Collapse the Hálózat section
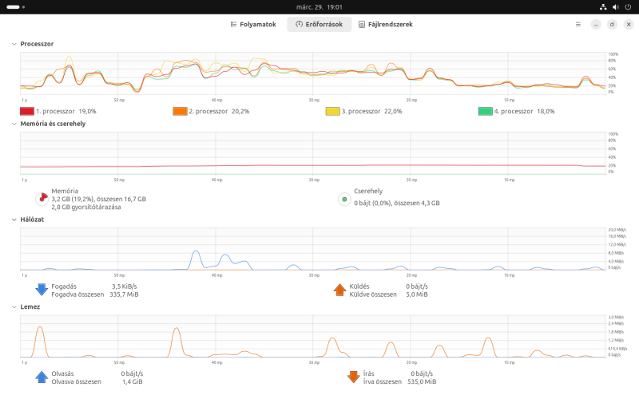This screenshot has height=399, width=639. click(x=14, y=219)
